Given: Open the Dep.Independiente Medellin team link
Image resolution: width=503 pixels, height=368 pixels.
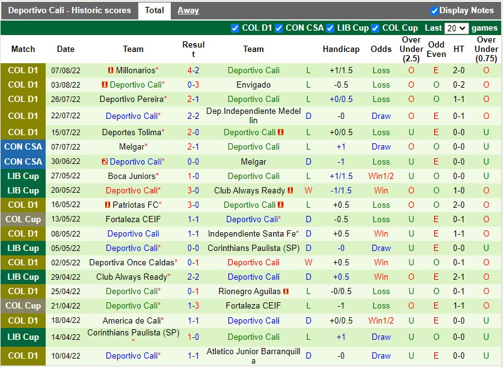Looking at the screenshot, I should 253,116.
